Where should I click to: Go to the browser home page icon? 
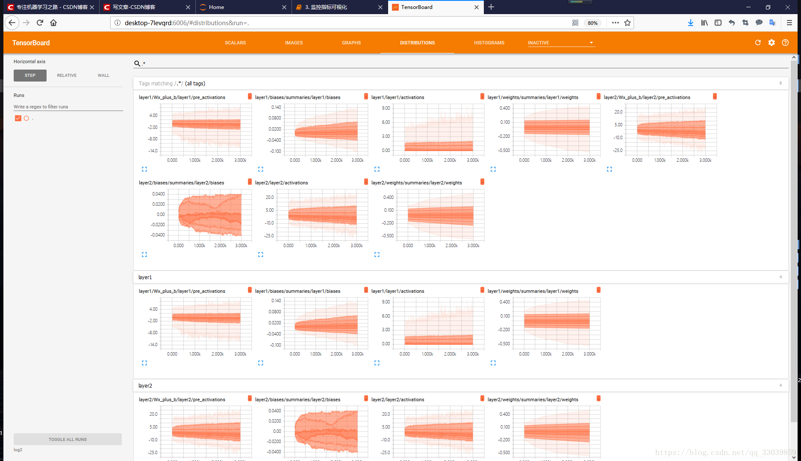pyautogui.click(x=53, y=23)
